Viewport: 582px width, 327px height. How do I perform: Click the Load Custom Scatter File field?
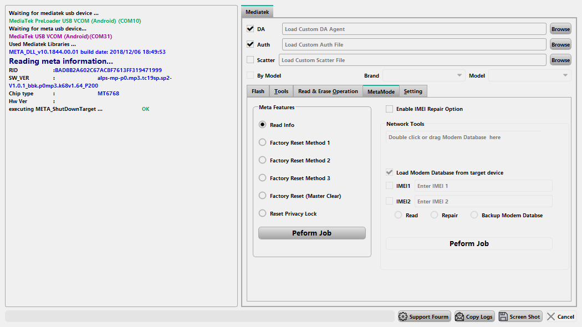pos(412,60)
